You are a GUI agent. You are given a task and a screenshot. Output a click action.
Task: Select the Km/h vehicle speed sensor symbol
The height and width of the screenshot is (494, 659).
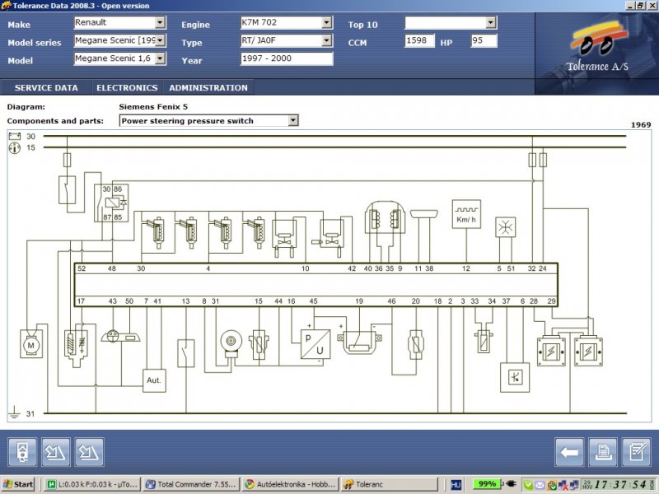click(466, 214)
